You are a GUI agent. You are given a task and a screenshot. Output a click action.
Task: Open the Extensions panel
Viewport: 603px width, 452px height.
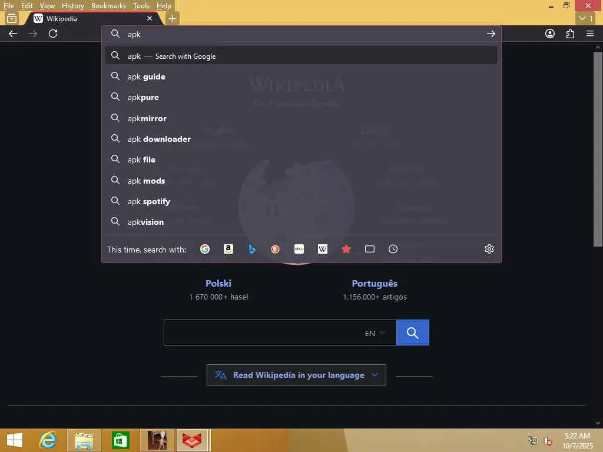click(570, 34)
